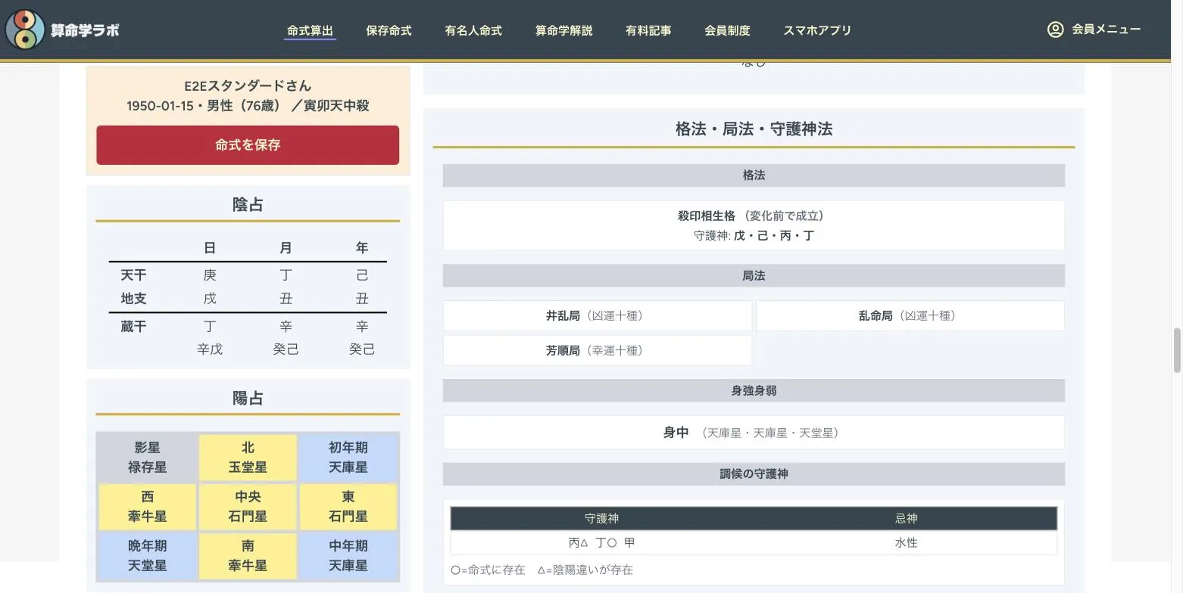Open 算命学解説 menu item
Screen dimensions: 1183x593
563,30
